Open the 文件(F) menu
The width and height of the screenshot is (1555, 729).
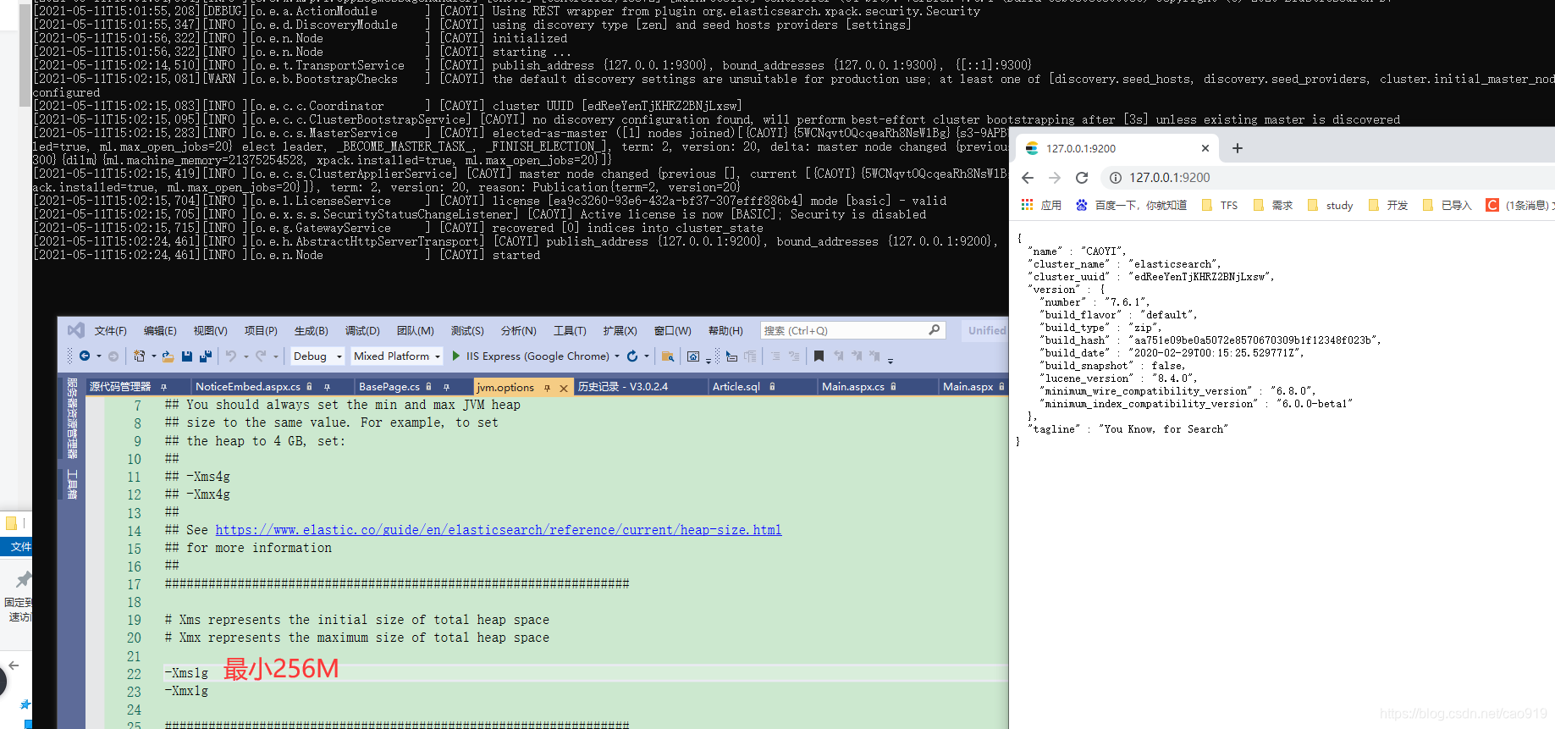(x=110, y=331)
